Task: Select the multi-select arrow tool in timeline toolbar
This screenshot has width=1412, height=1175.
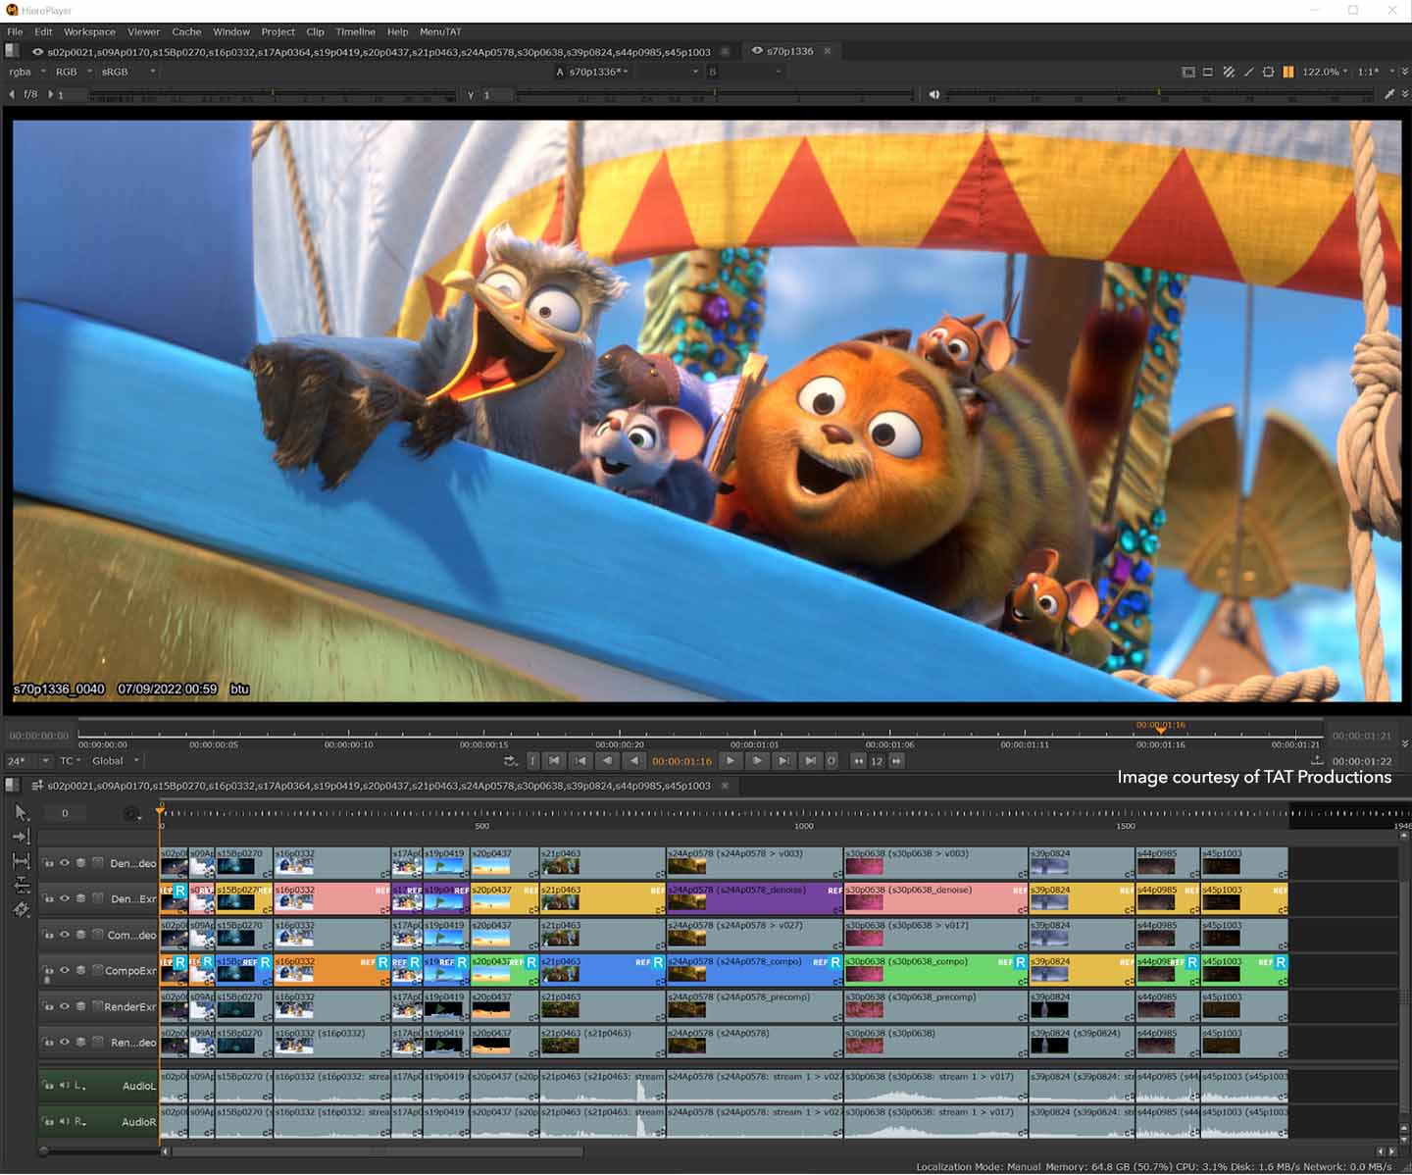Action: [x=22, y=813]
